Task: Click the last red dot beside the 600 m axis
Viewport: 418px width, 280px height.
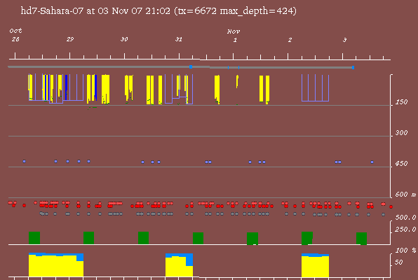Action: pos(391,206)
